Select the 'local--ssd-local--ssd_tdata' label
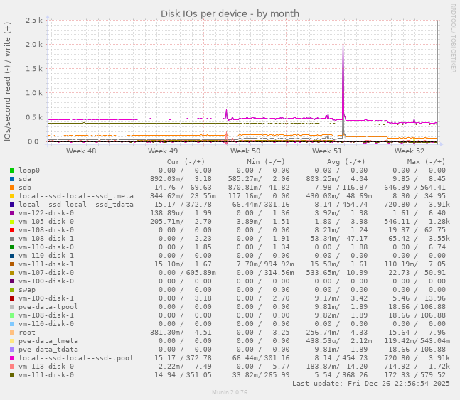Viewport: 460px width, 400px height. (76, 205)
